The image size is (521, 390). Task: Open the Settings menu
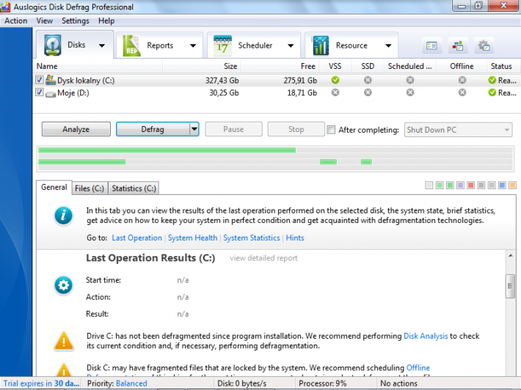point(76,21)
